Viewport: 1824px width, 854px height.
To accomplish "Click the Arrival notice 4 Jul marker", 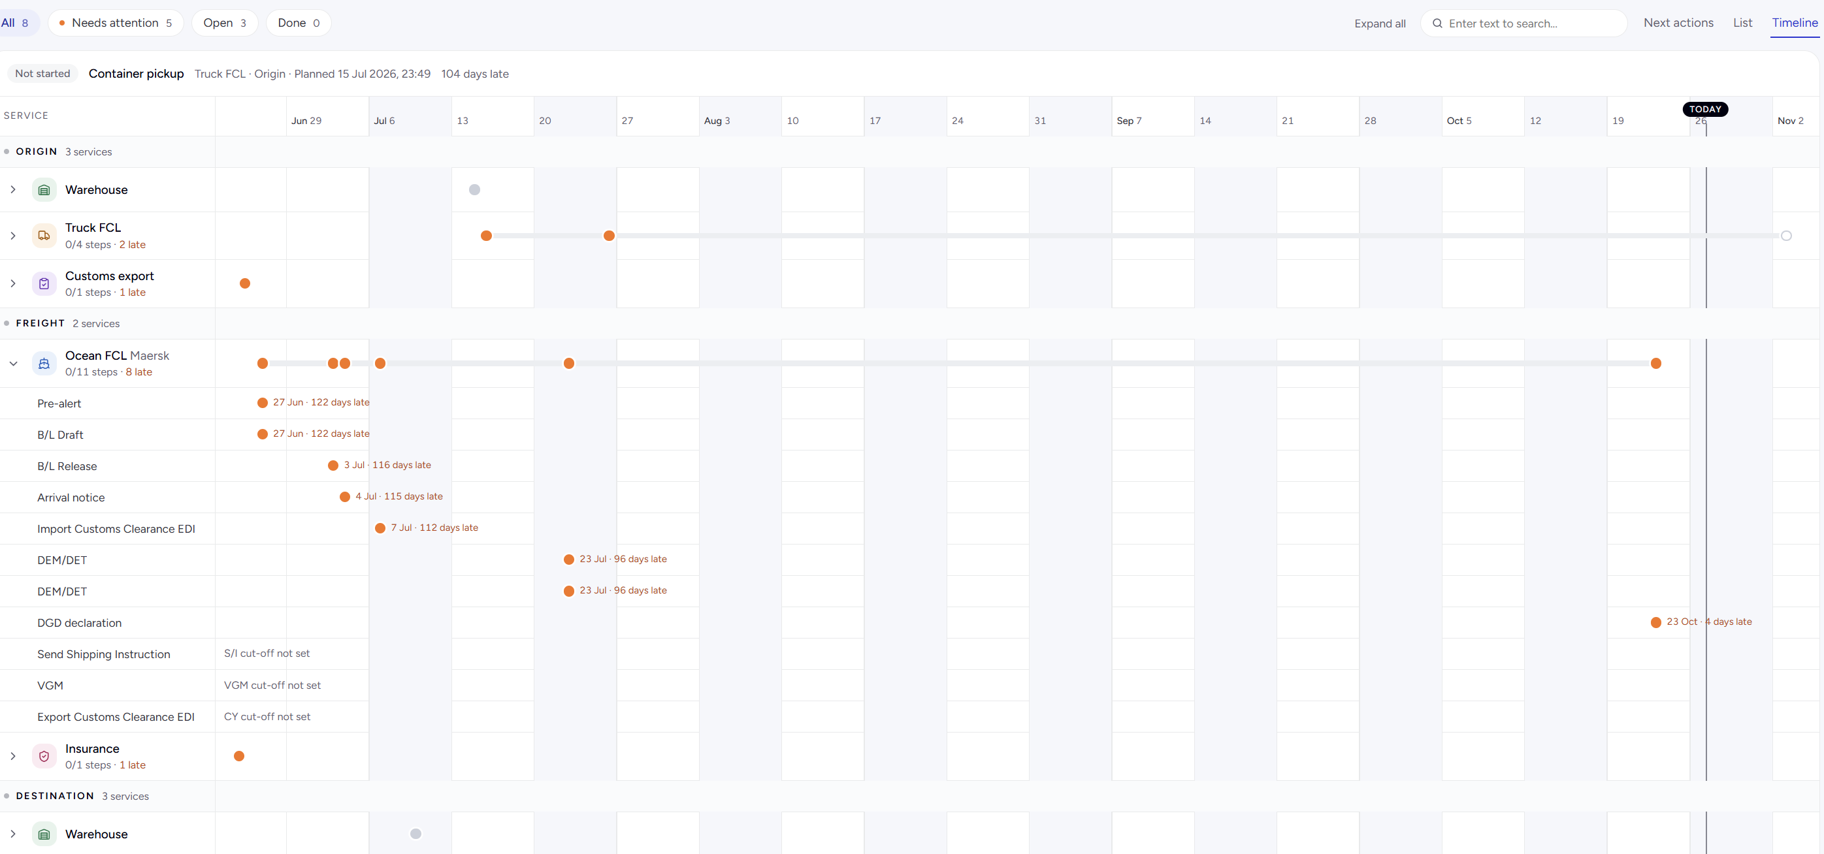I will click(345, 497).
